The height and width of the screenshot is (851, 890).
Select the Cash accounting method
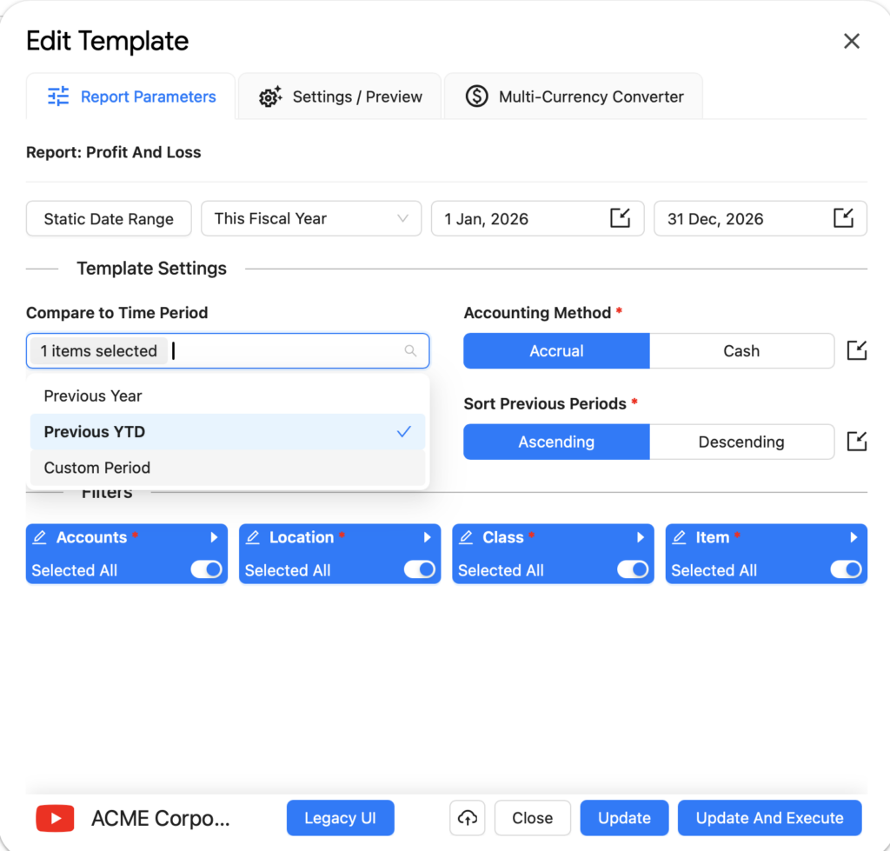pos(741,351)
